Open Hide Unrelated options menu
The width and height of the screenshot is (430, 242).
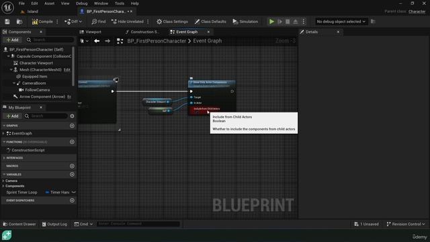pyautogui.click(x=148, y=22)
